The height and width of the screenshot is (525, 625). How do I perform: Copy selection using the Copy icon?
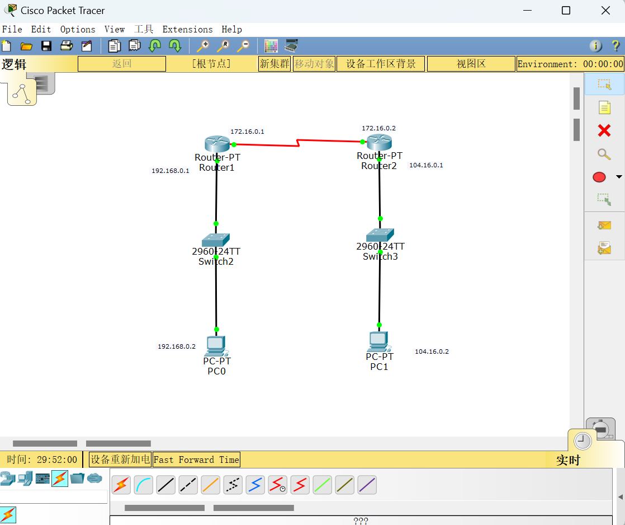pos(115,46)
